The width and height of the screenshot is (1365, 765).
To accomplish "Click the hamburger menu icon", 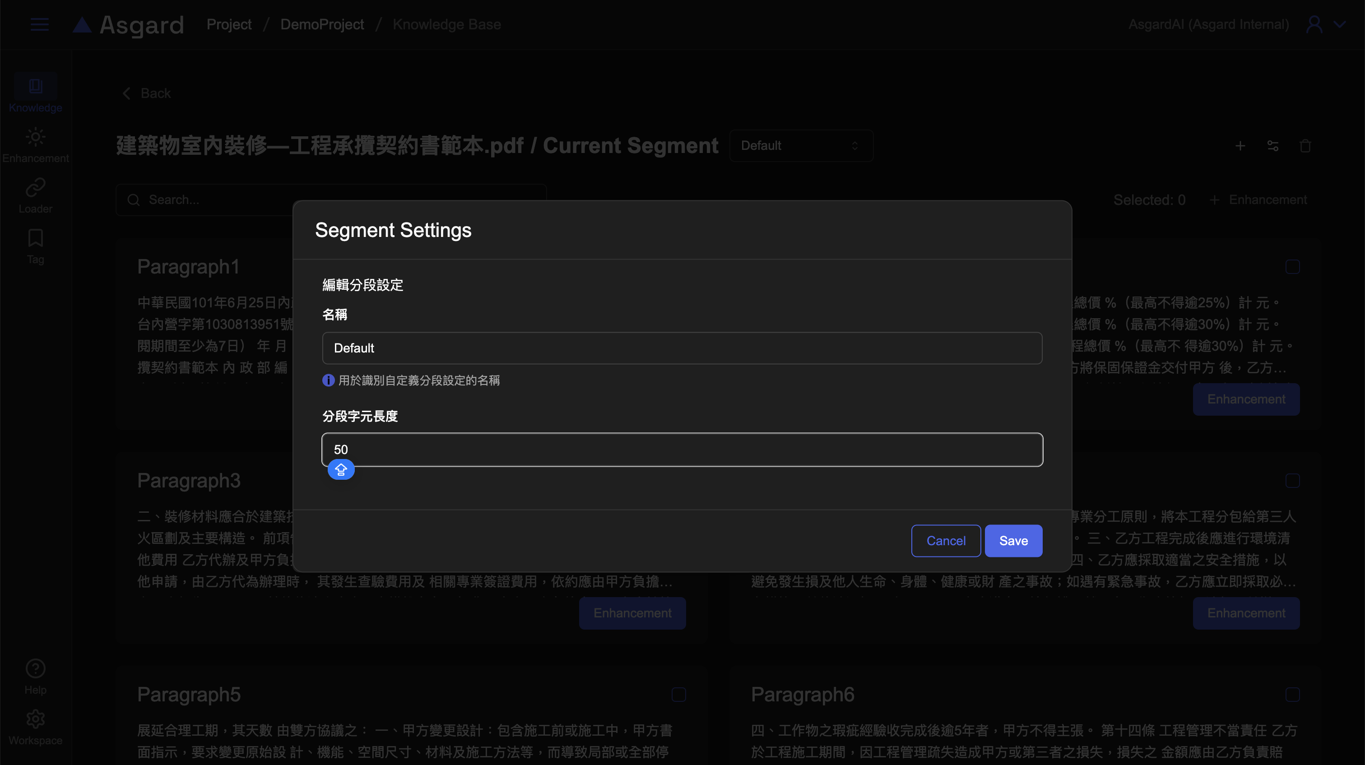I will pos(39,24).
